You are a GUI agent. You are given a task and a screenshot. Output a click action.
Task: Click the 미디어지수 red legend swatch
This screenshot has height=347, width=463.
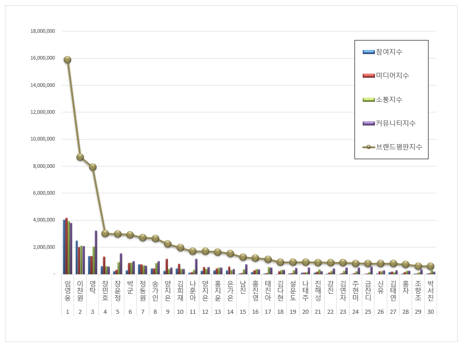[369, 76]
